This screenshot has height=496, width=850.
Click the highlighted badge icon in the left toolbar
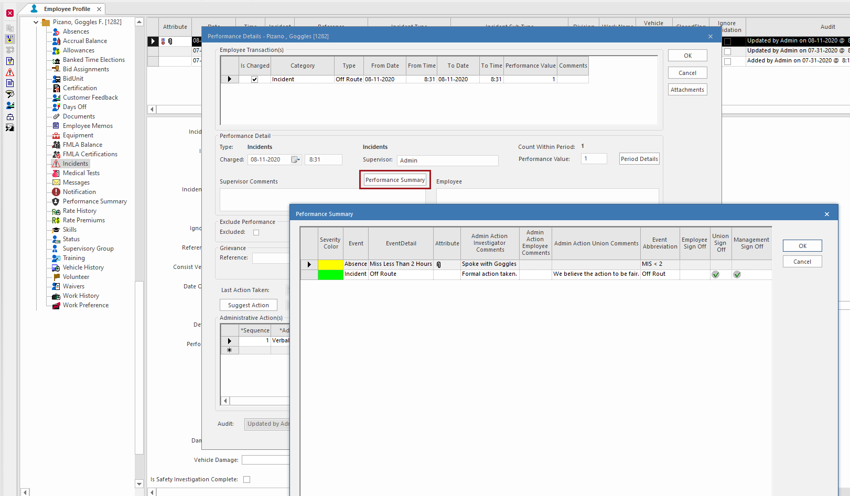[9, 39]
